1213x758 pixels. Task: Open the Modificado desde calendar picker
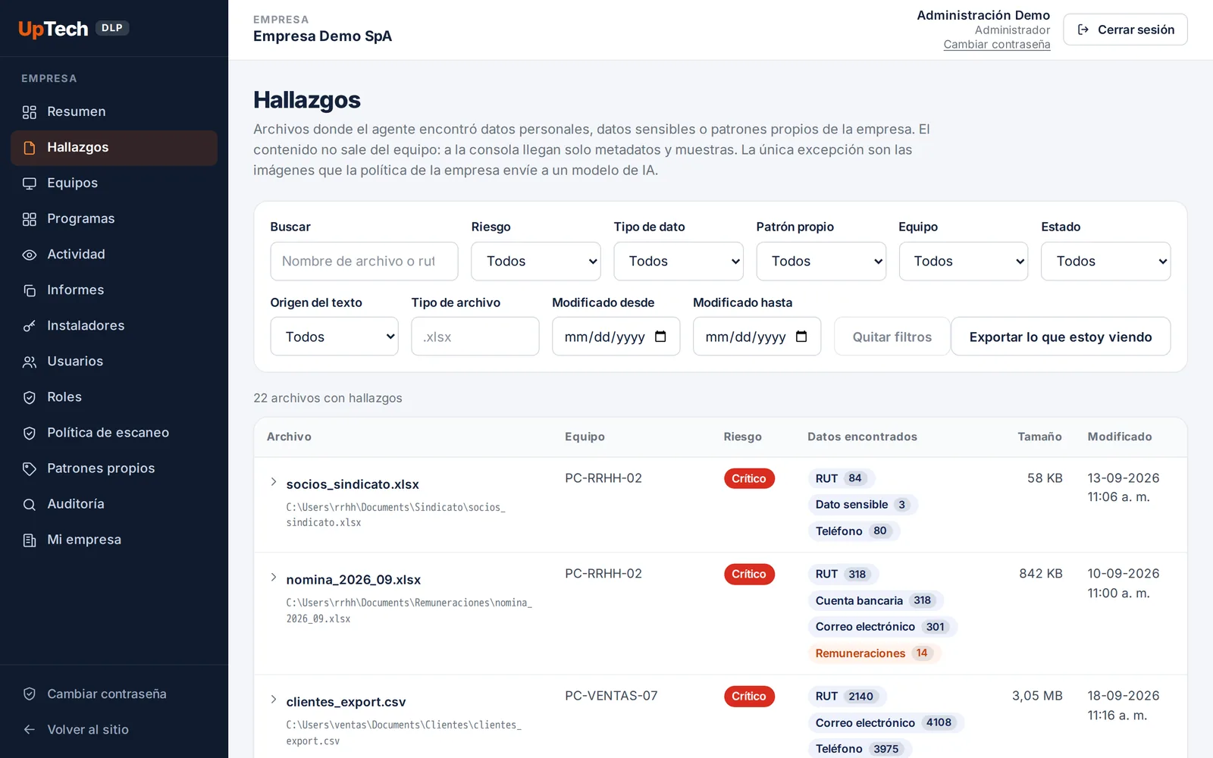point(660,337)
